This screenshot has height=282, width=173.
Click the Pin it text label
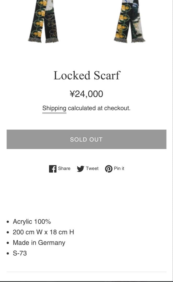click(119, 168)
